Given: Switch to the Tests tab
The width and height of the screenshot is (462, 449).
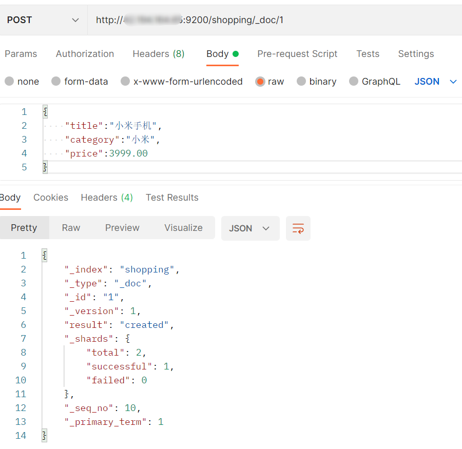Looking at the screenshot, I should [368, 54].
